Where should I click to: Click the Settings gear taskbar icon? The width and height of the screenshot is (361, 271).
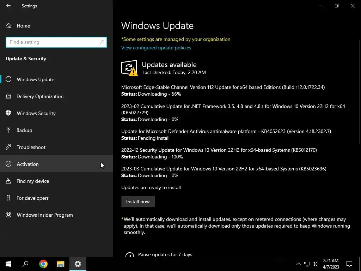pos(78,264)
